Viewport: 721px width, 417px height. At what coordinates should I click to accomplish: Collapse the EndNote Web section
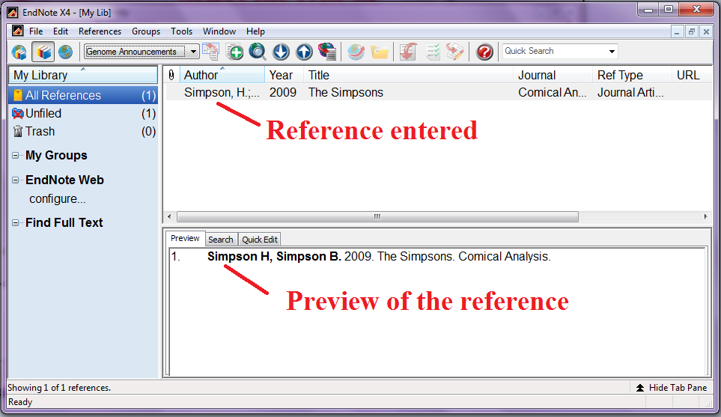point(15,180)
